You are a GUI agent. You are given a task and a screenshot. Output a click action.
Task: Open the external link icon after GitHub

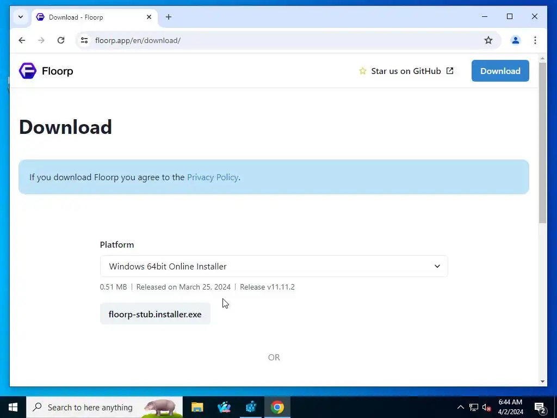450,71
